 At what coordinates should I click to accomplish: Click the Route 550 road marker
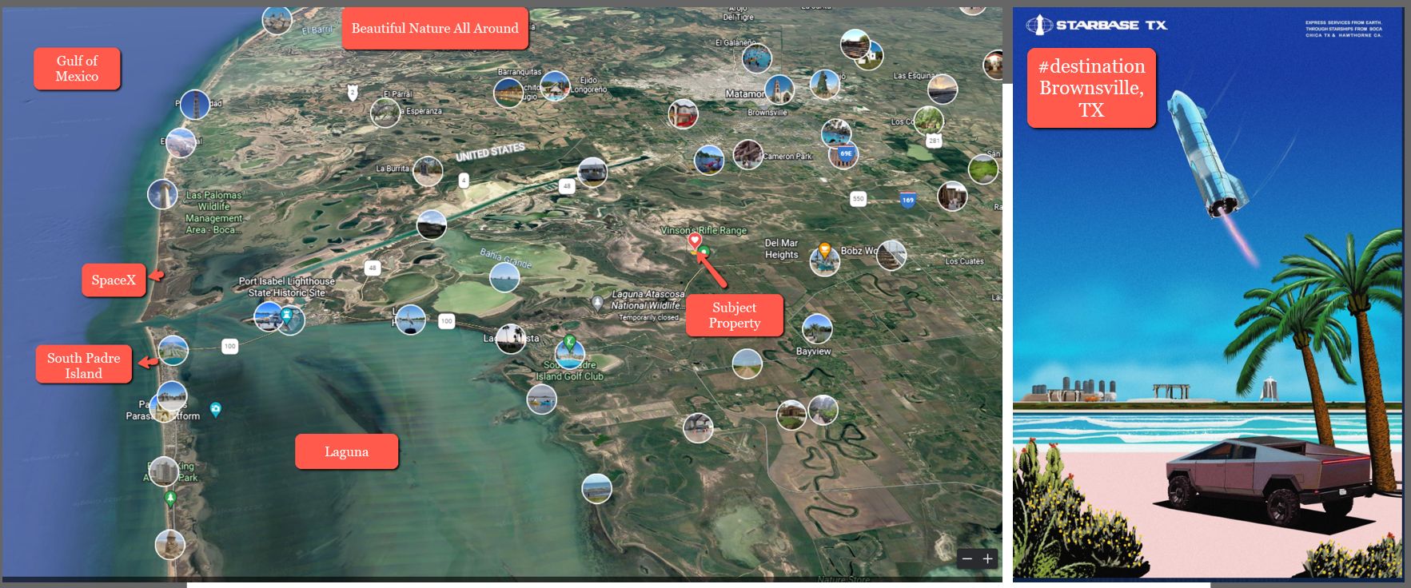(858, 198)
